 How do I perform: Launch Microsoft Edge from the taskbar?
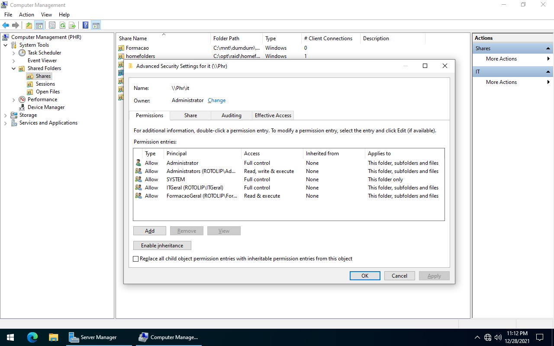[32, 337]
